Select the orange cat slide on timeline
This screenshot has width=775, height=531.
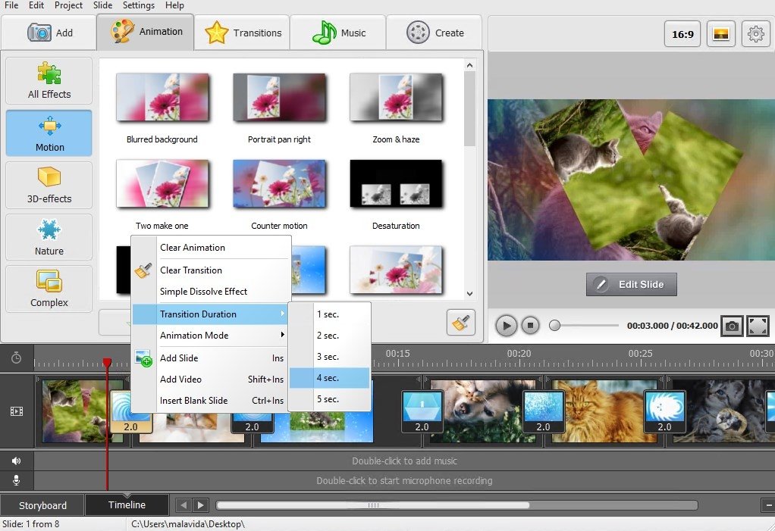[603, 411]
